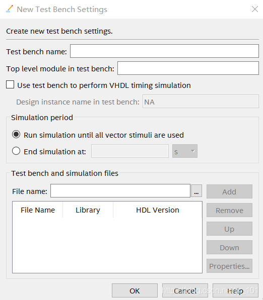Move file Down in list
This screenshot has width=263, height=300.
click(x=229, y=247)
